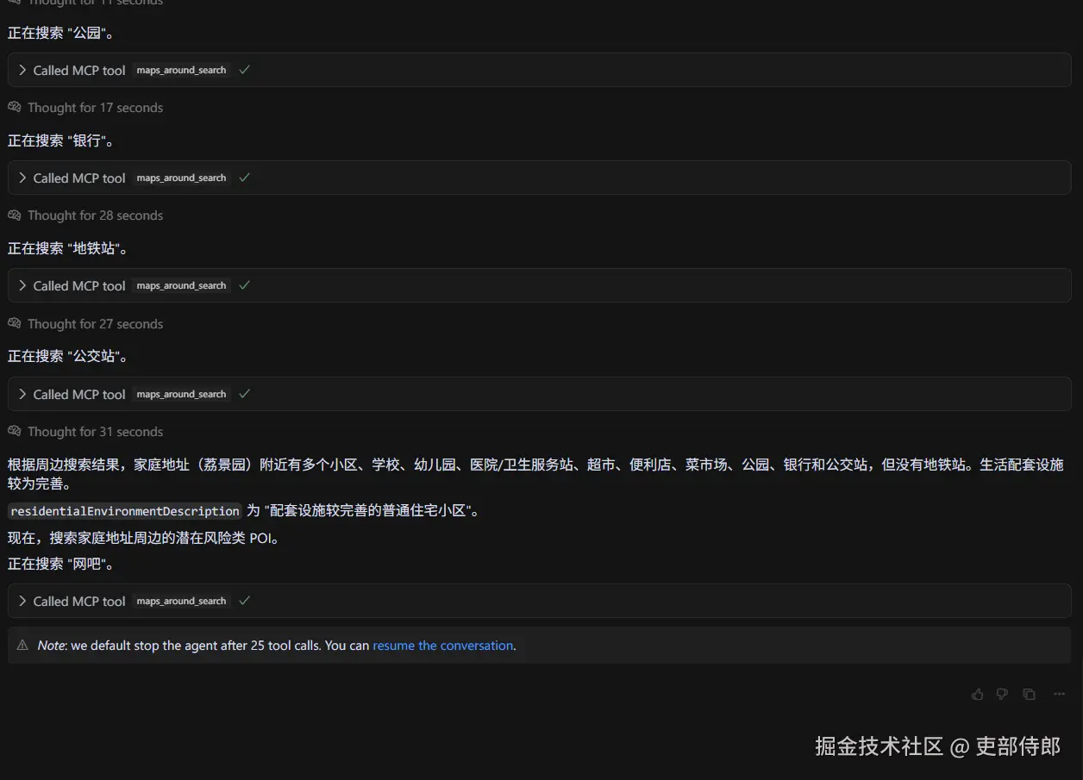The image size is (1083, 780).
Task: Select the residentialEnvironmentDescription code snippet
Action: (124, 510)
